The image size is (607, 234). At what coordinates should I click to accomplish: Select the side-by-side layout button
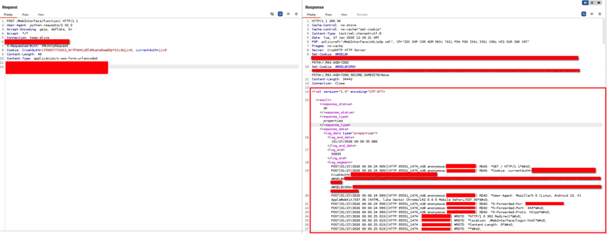(x=585, y=3)
